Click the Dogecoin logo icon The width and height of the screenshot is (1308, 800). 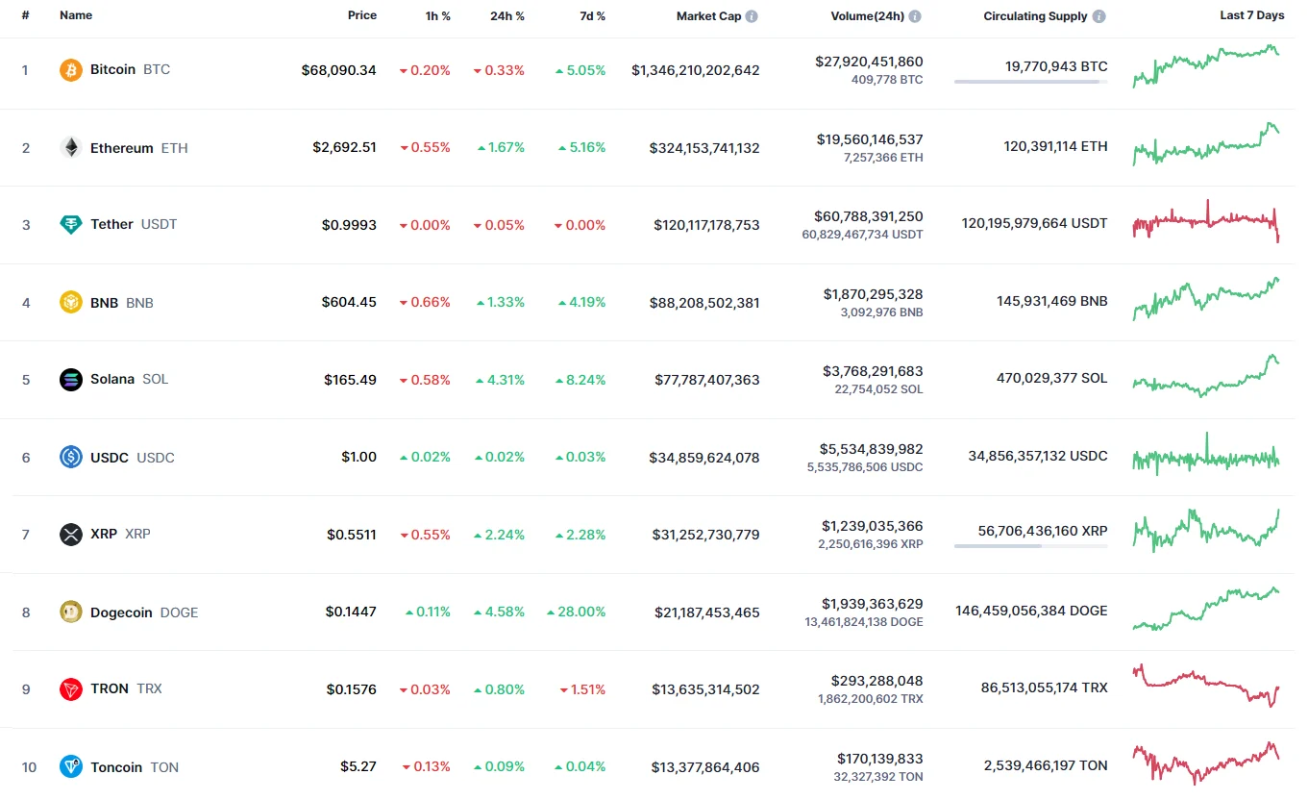[x=71, y=612]
